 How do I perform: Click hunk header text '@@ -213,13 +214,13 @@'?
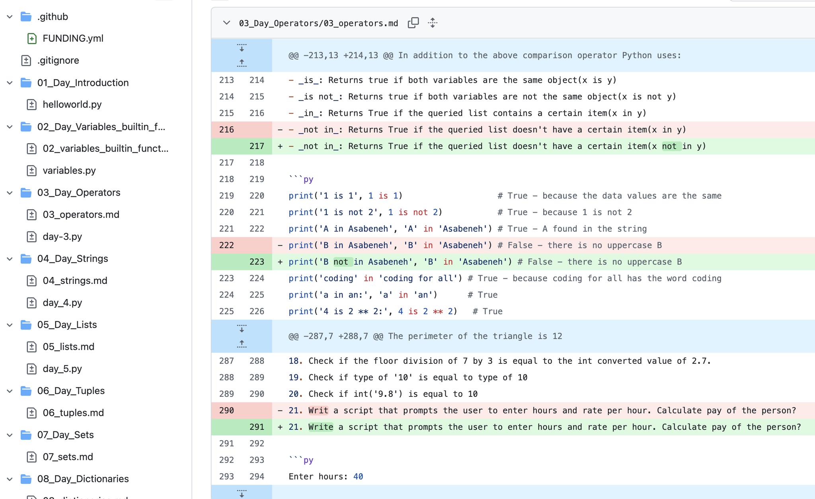[341, 55]
